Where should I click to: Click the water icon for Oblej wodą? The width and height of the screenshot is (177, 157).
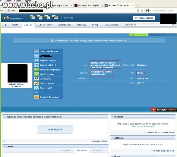coord(36,88)
